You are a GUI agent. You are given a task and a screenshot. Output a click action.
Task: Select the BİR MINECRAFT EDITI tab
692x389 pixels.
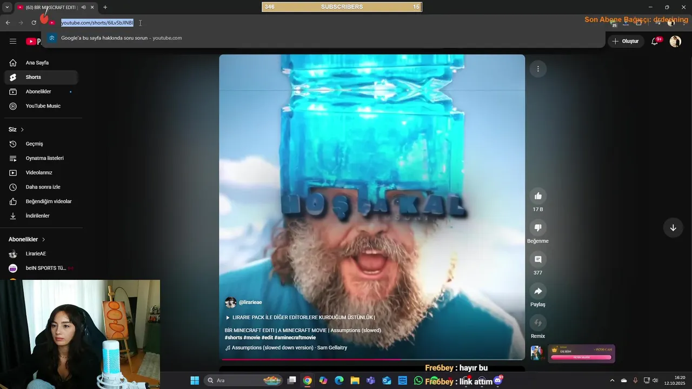[x=51, y=7]
